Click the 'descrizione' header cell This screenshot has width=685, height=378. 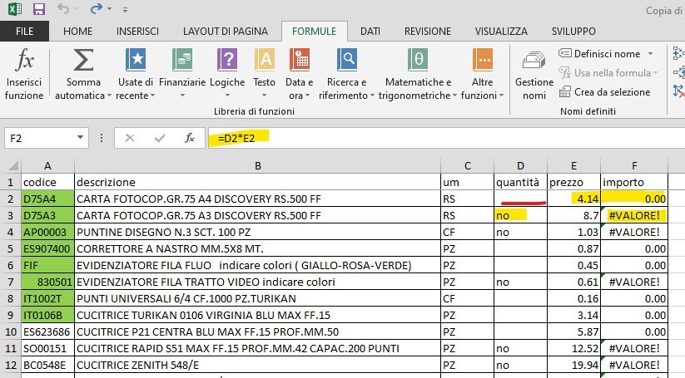(x=258, y=182)
